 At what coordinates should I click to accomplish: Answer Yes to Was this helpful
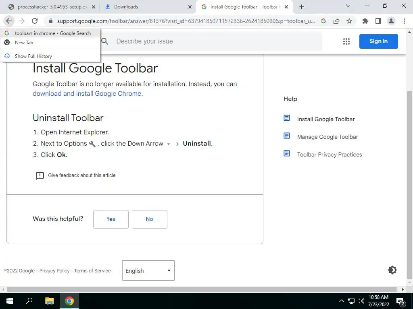pyautogui.click(x=111, y=219)
